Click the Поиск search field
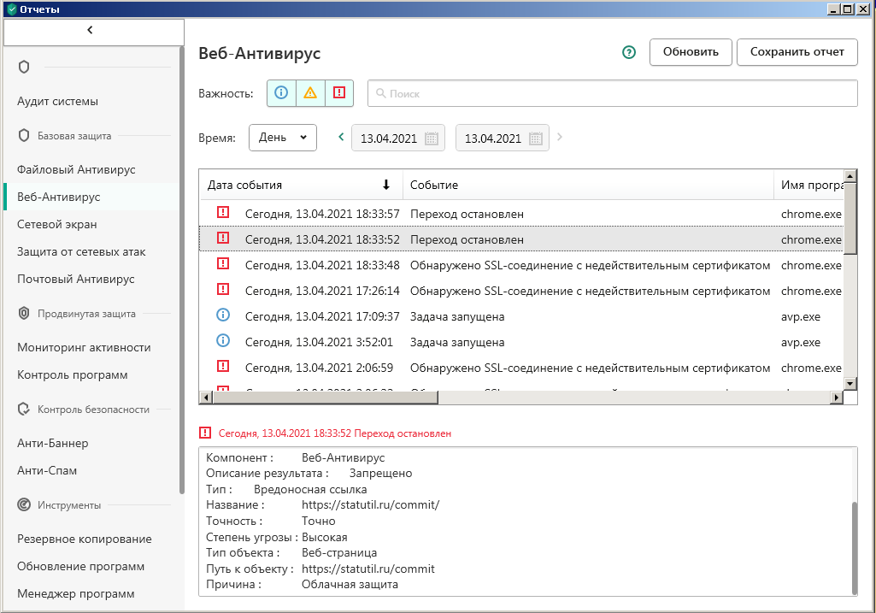Screen dimensions: 876x613 pos(612,93)
